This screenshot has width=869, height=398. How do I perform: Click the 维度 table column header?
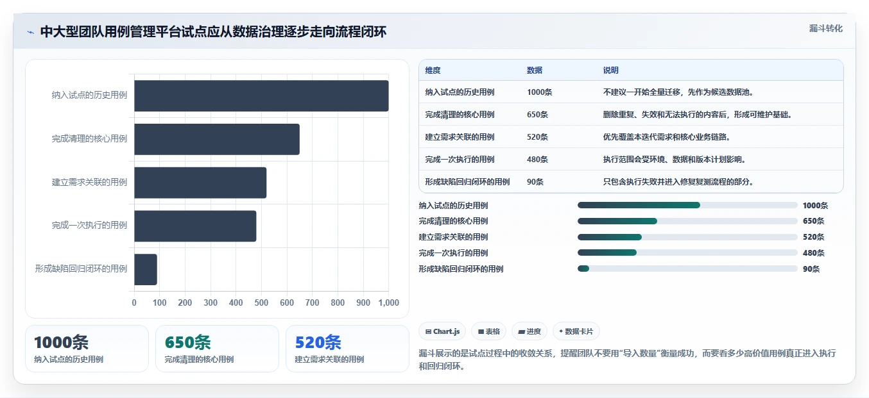433,70
